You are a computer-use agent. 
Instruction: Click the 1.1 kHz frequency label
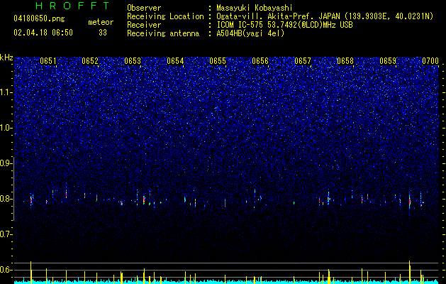(6, 92)
